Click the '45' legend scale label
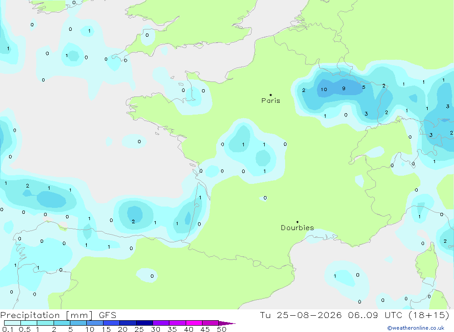454x332 pixels. 205,329
